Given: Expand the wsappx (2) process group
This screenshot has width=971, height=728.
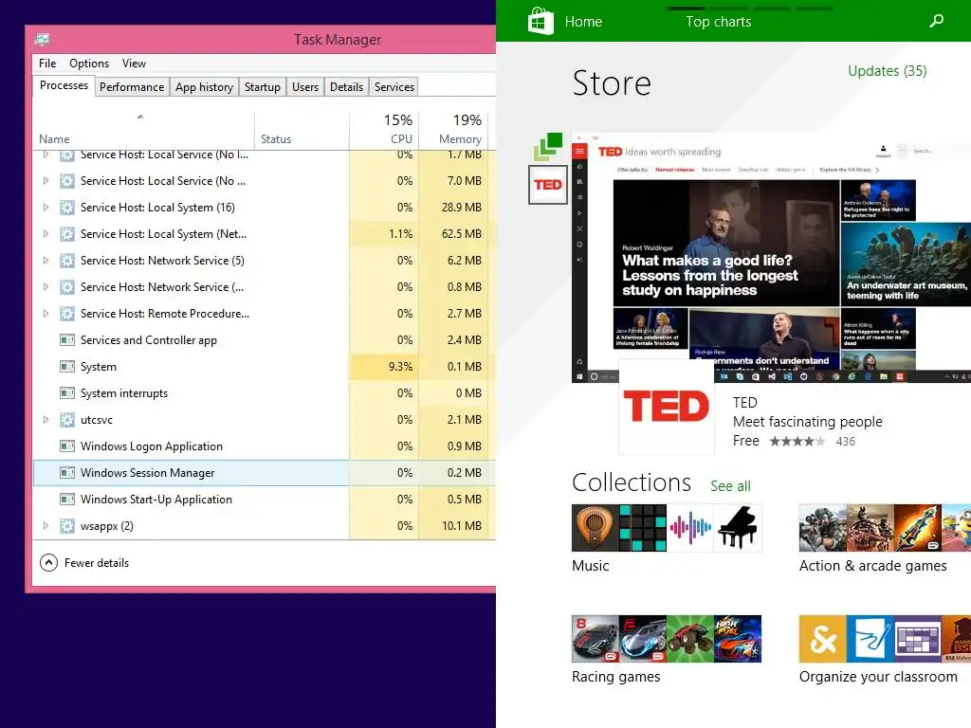Looking at the screenshot, I should (x=46, y=526).
